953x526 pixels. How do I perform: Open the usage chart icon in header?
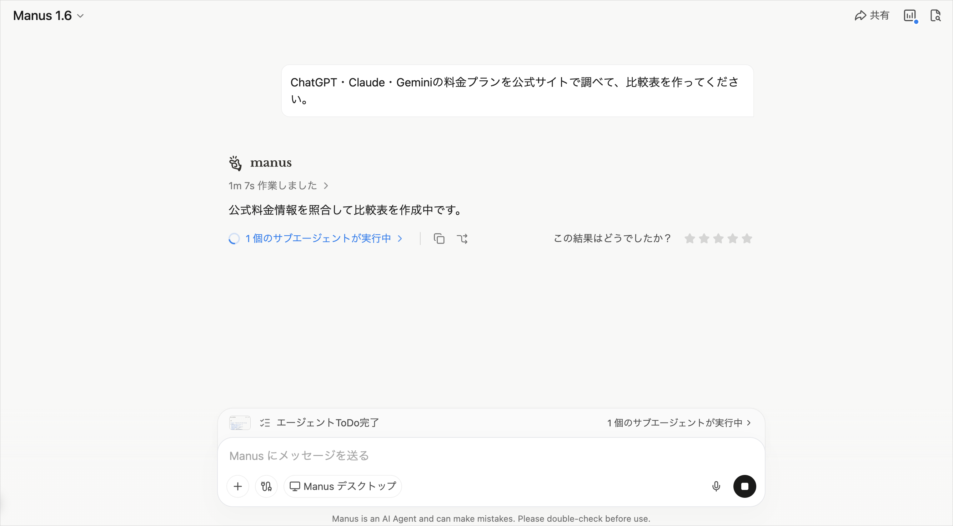click(x=910, y=16)
